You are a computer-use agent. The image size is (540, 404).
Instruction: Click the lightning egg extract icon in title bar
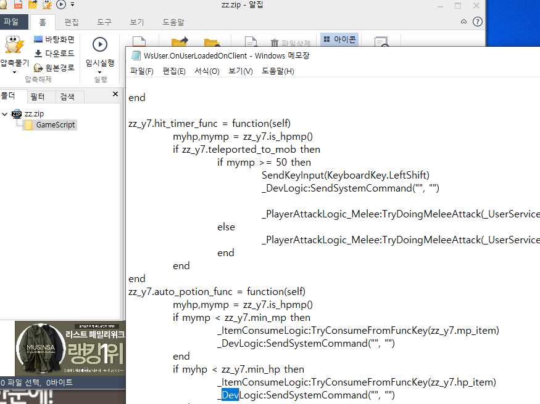click(47, 4)
